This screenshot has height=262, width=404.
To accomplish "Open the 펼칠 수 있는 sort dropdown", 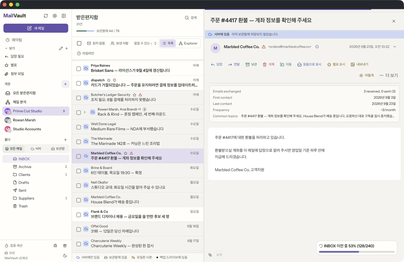I will [145, 43].
